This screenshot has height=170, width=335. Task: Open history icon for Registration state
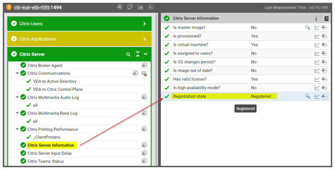click(324, 96)
